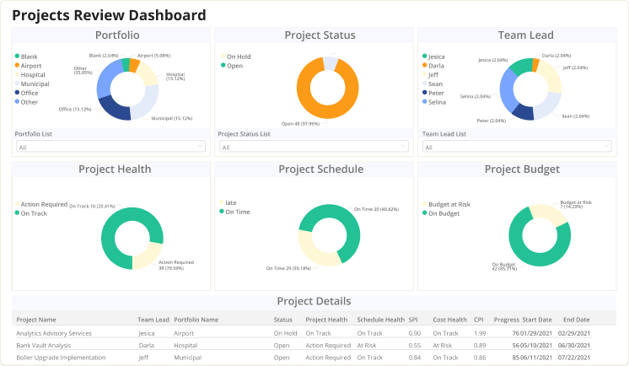This screenshot has height=366, width=629.
Task: Click the Municipal legend marker in Portfolio
Action: (18, 83)
